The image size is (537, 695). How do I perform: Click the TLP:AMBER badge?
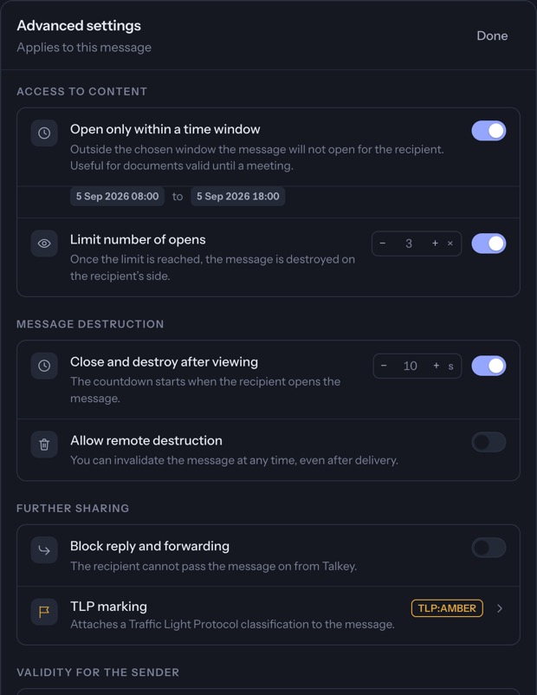(x=447, y=608)
